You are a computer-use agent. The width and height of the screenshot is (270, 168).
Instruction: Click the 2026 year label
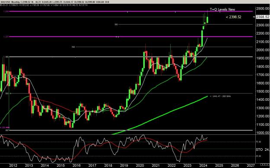(x=235, y=165)
